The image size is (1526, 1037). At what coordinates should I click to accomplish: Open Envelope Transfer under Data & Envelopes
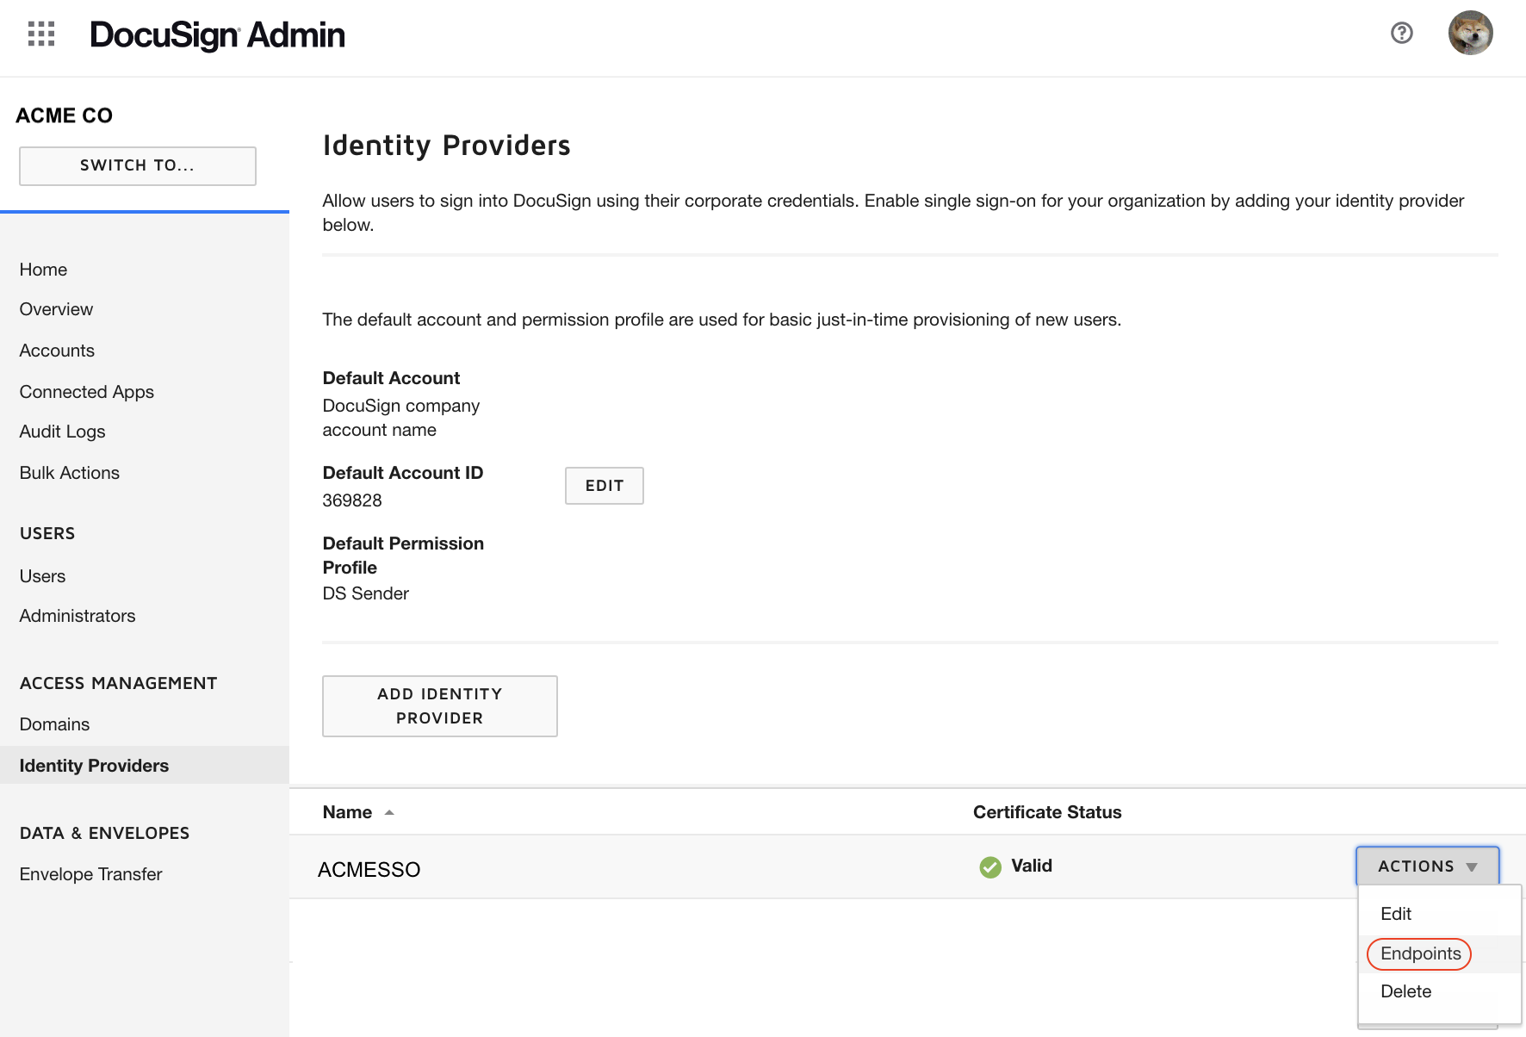pos(90,874)
